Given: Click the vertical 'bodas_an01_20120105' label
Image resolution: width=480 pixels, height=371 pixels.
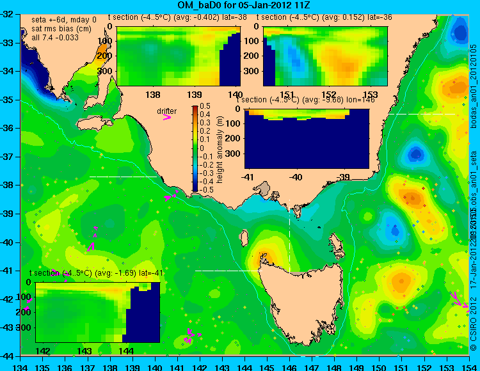Looking at the screenshot, I should (x=474, y=86).
